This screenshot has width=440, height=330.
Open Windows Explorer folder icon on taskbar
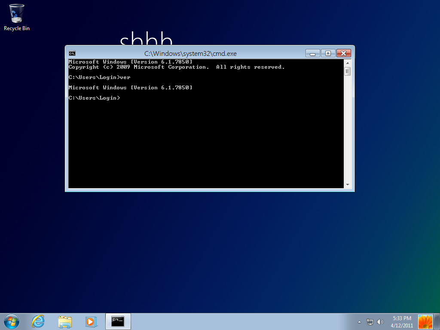pyautogui.click(x=65, y=321)
